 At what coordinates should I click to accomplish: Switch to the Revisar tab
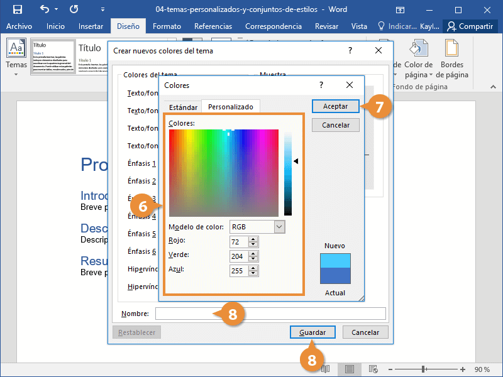pyautogui.click(x=326, y=26)
